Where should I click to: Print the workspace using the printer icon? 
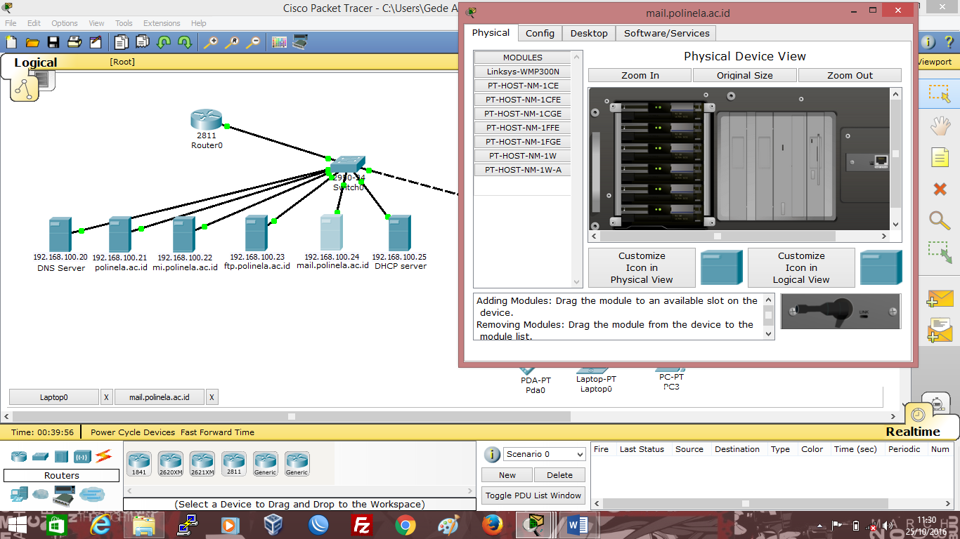tap(74, 42)
